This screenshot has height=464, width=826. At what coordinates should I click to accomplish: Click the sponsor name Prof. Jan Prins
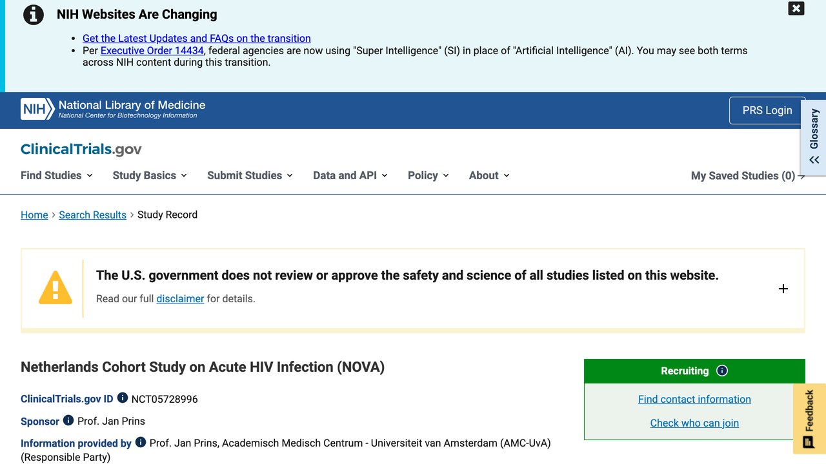click(x=111, y=421)
